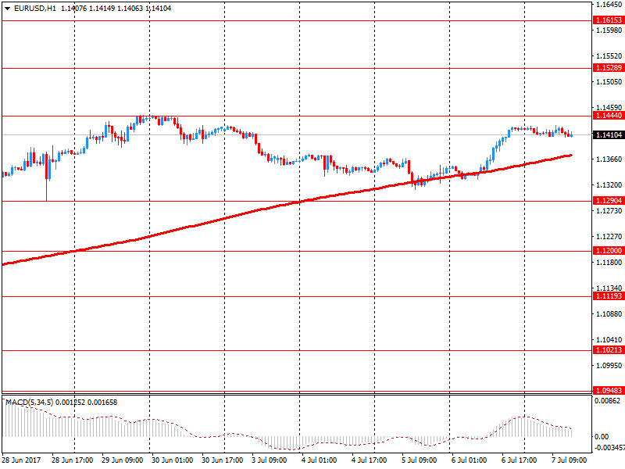The image size is (625, 469).
Task: Select the 1.14590 price scale value
Action: [609, 108]
